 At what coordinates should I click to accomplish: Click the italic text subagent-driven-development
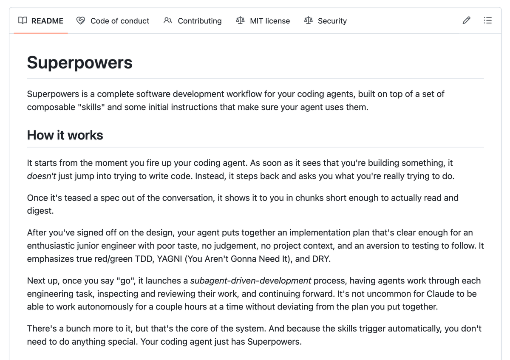[x=251, y=281]
